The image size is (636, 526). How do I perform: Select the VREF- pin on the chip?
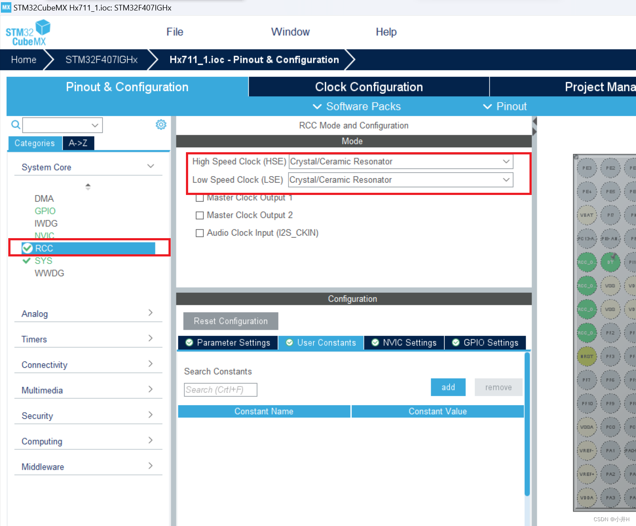[x=587, y=451]
